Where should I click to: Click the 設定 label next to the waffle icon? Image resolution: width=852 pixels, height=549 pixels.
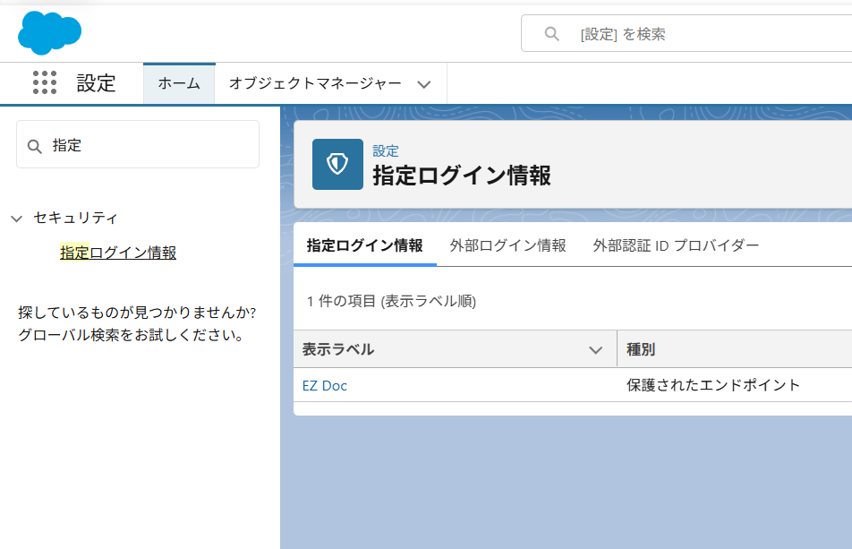97,83
